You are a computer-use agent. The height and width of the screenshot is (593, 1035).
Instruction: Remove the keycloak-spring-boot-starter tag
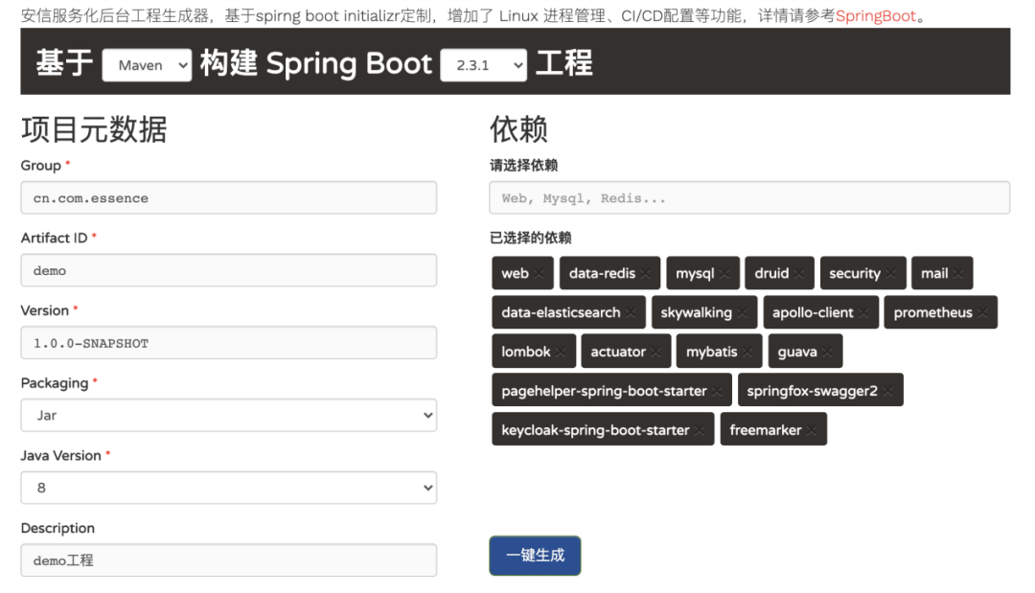click(700, 430)
